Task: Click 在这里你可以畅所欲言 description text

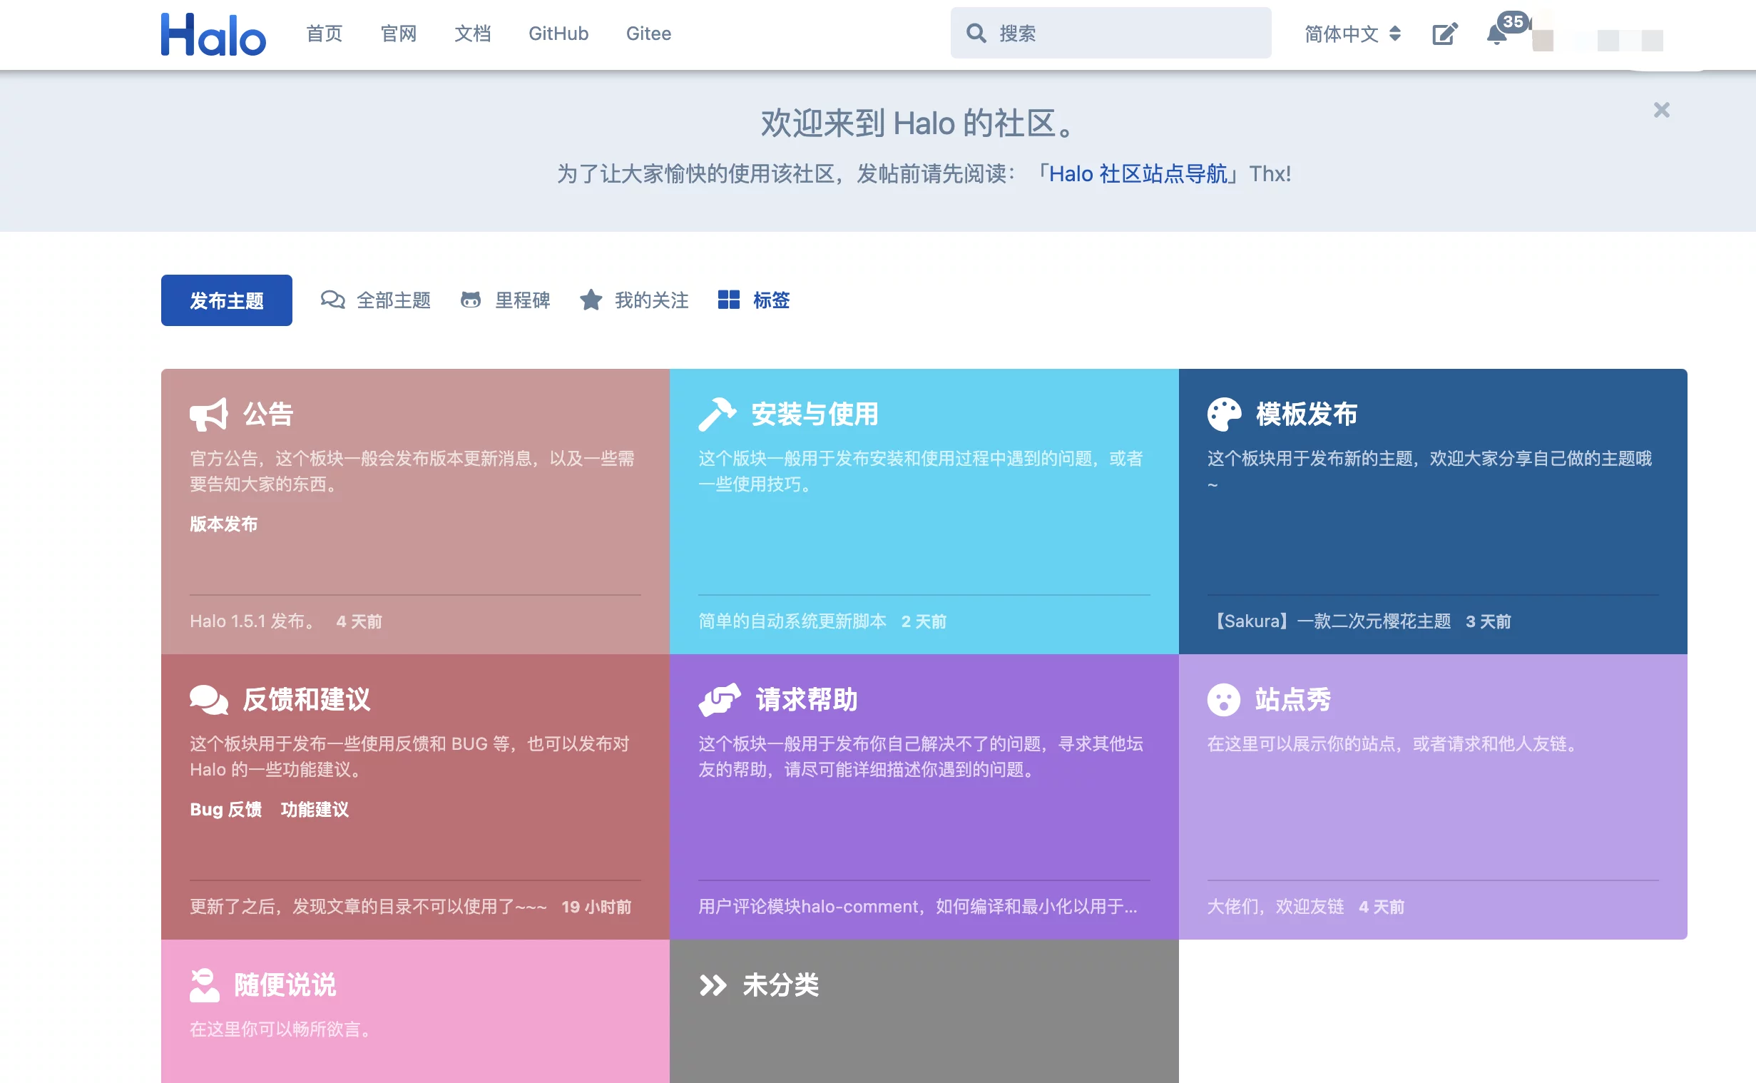Action: [282, 1029]
